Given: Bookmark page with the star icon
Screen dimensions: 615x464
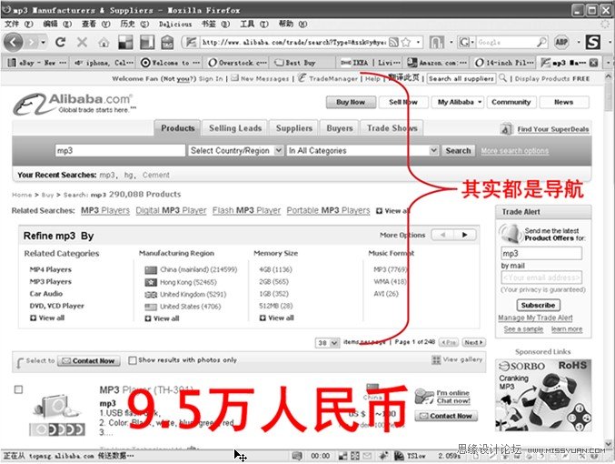Looking at the screenshot, I should (x=406, y=42).
